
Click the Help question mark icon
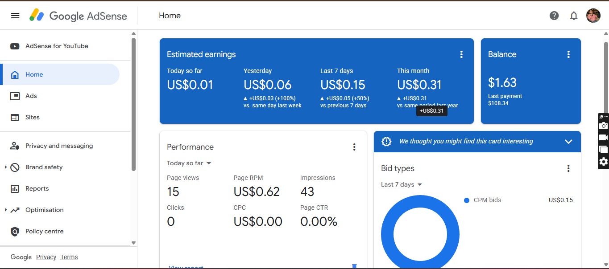pyautogui.click(x=554, y=16)
